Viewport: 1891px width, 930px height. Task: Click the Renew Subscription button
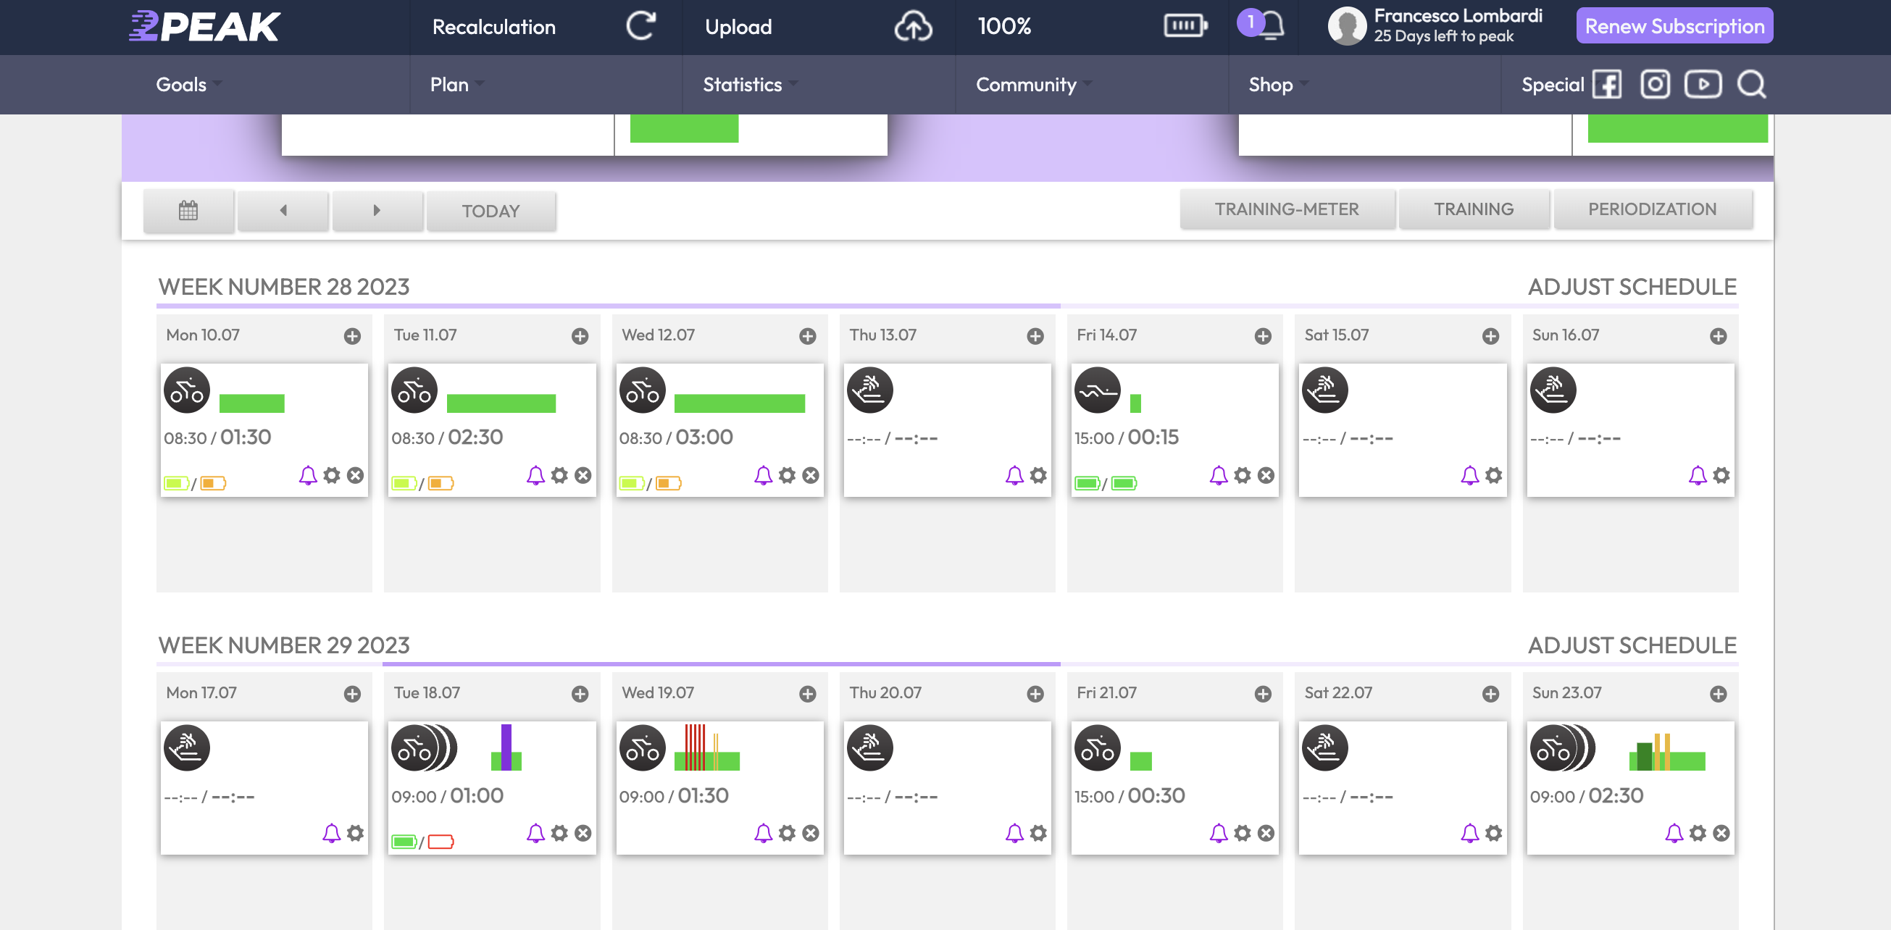[x=1674, y=26]
